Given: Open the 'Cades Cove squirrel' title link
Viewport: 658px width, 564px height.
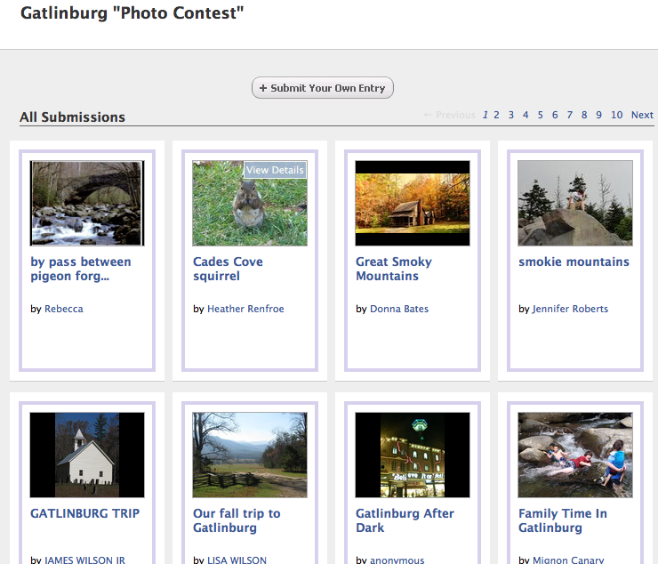Looking at the screenshot, I should click(x=228, y=269).
